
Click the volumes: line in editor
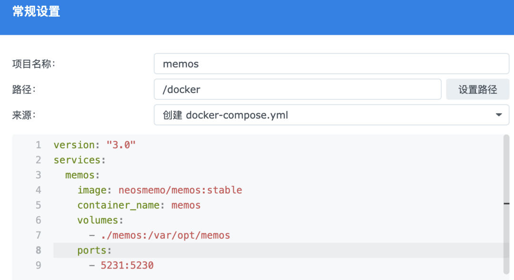(100, 220)
